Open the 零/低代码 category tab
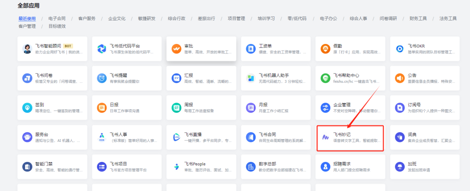The image size is (470, 191). (x=297, y=18)
